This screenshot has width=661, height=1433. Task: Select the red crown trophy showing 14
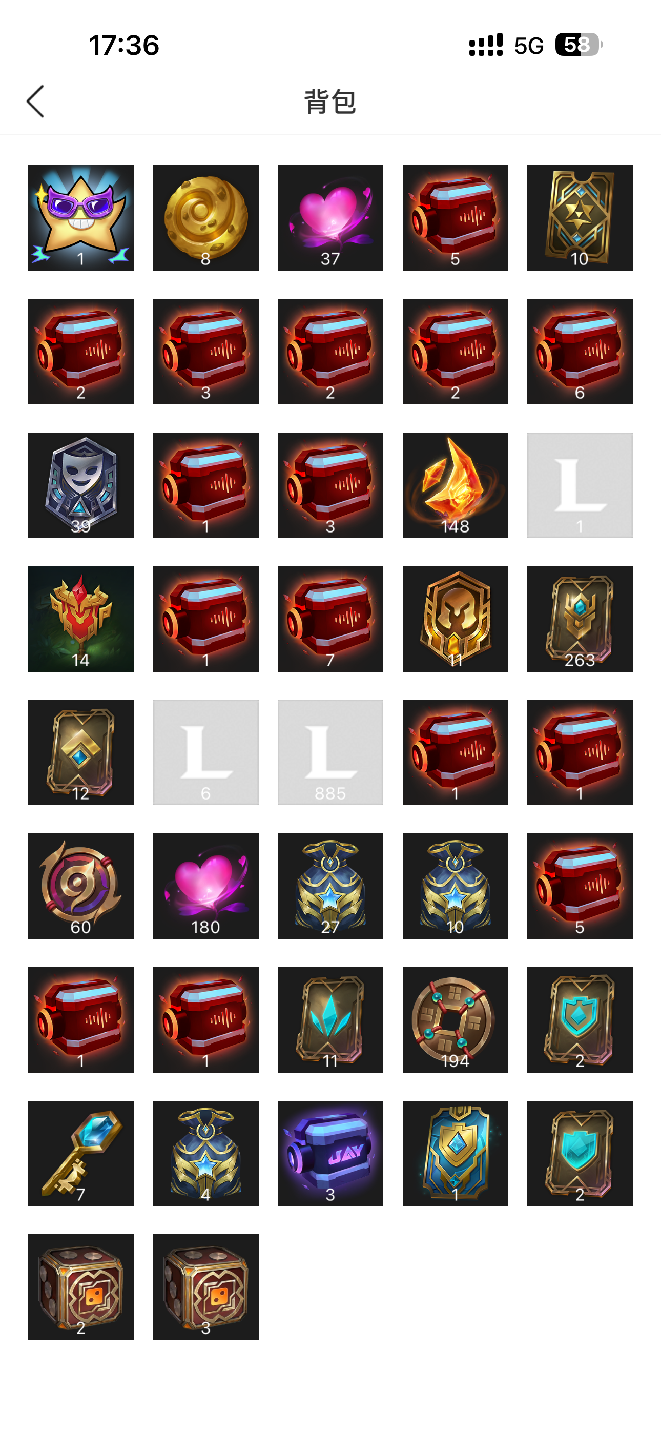pos(80,619)
